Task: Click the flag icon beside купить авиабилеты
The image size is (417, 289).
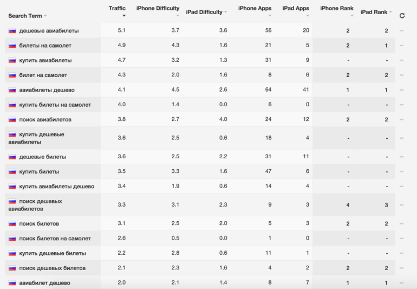Action: (12, 61)
